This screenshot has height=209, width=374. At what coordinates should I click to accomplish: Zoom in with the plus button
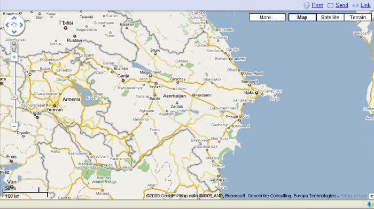[14, 57]
